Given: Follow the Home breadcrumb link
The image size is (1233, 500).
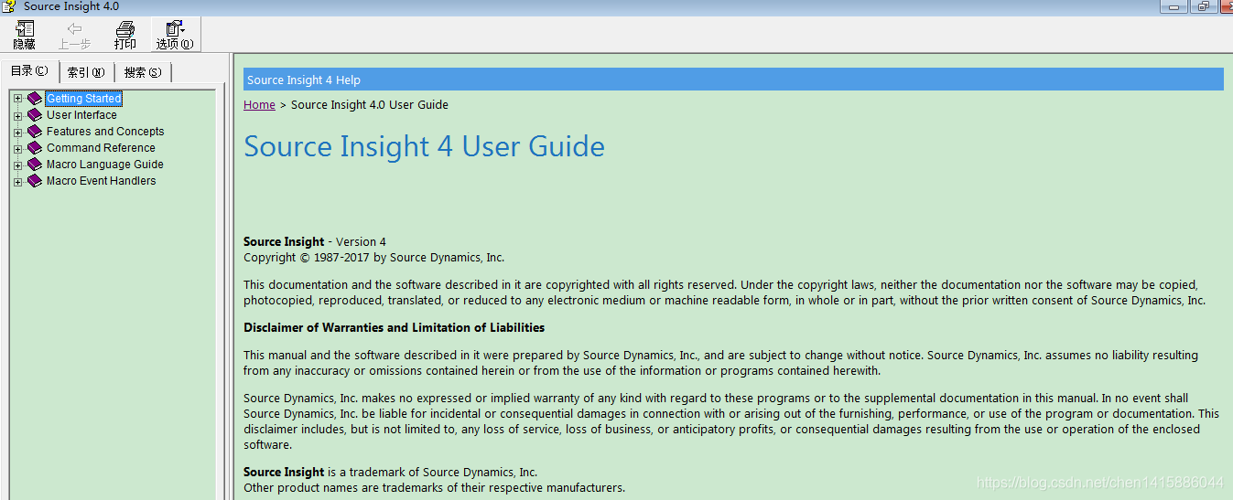Looking at the screenshot, I should (x=259, y=104).
